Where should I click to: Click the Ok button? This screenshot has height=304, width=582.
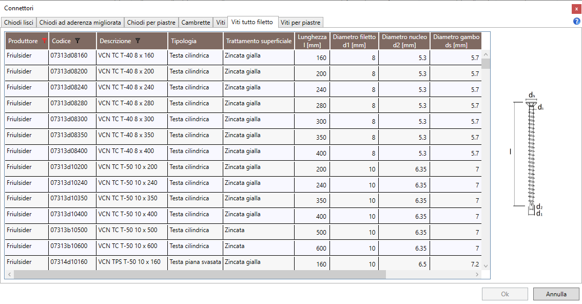coord(505,294)
